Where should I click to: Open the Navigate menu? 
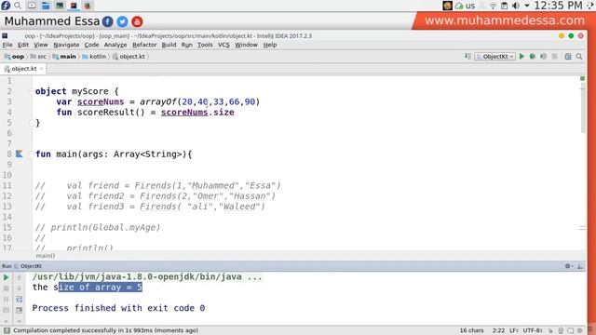[x=66, y=45]
